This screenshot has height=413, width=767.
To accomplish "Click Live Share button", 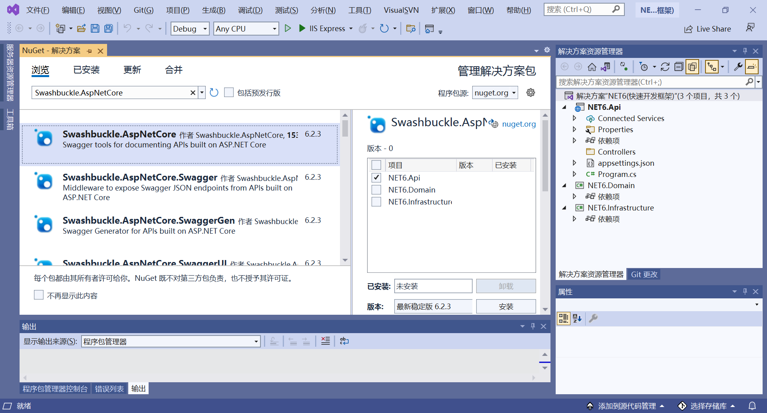I will (707, 29).
